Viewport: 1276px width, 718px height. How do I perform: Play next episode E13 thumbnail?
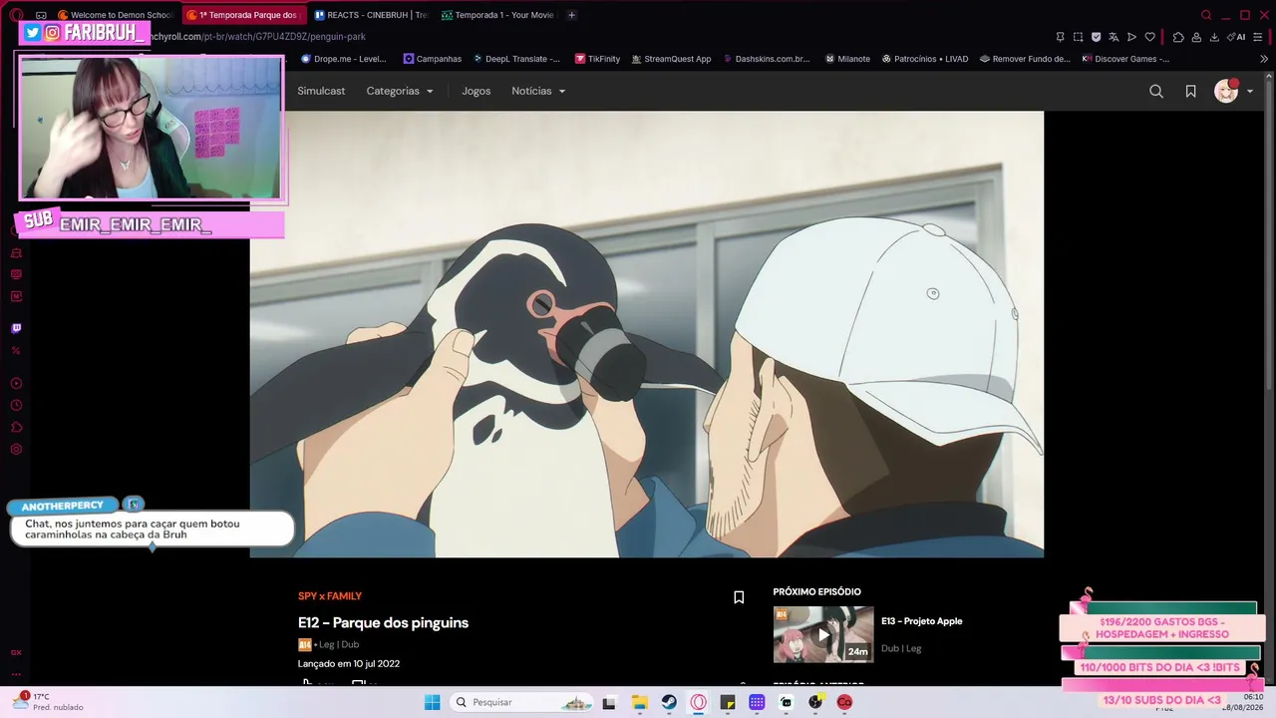(823, 634)
